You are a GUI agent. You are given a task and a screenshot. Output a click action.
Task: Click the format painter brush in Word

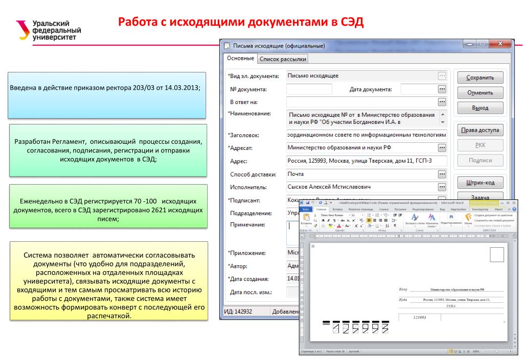[315, 225]
